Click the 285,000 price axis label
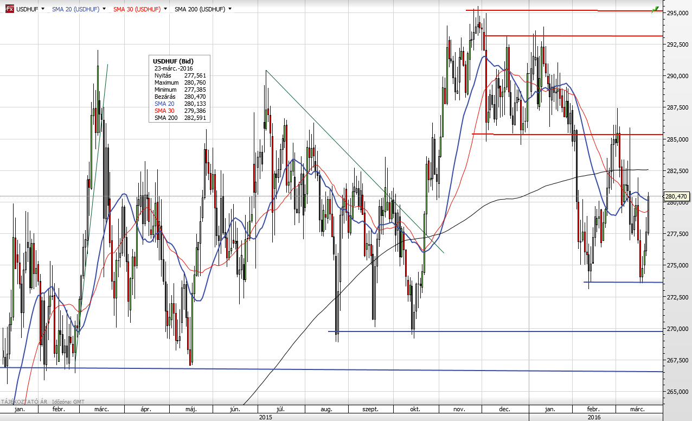Screen dimensions: 692x421 [x=678, y=139]
